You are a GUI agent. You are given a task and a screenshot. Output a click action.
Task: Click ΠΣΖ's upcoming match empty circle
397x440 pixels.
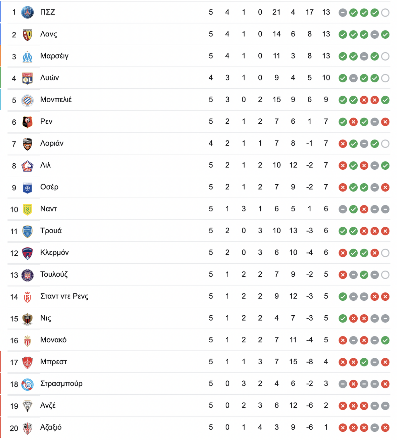point(385,13)
